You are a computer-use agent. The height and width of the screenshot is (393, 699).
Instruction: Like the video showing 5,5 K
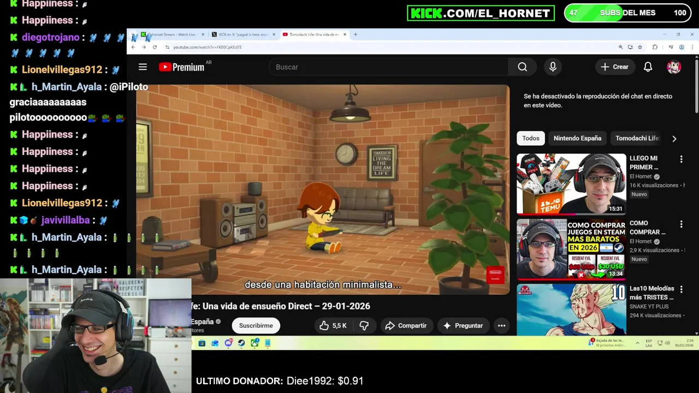pos(333,325)
